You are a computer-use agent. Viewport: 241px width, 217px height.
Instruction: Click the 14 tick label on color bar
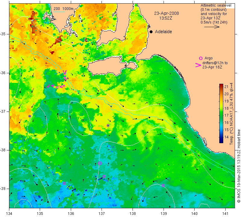click(x=227, y=137)
